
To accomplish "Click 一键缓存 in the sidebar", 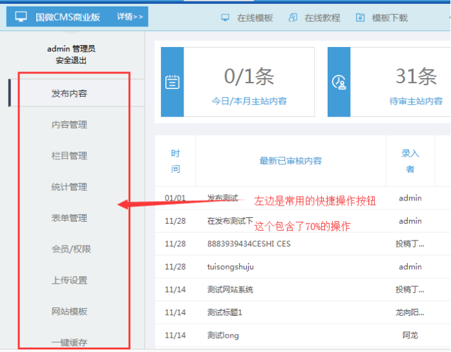I will tap(69, 342).
